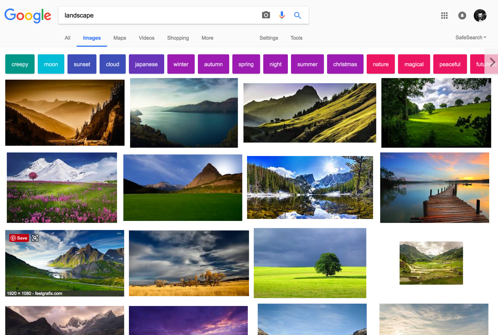The height and width of the screenshot is (335, 498).
Task: Open search by image camera icon
Action: click(266, 15)
